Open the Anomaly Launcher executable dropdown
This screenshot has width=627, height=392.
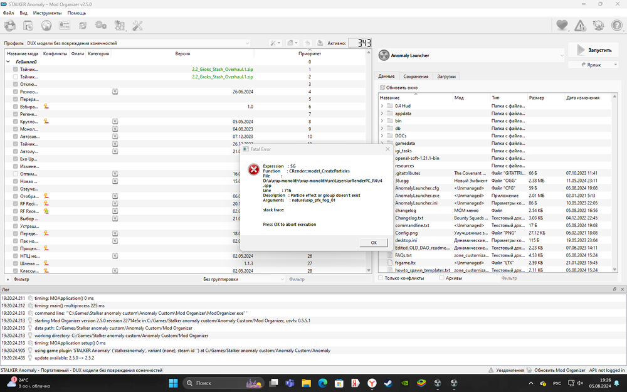(x=469, y=55)
